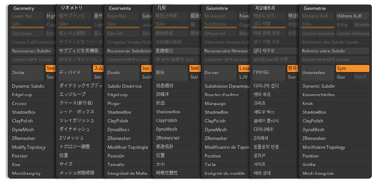381x185 pixels.
Task: Click the 섭디 재구성 button
Action: click(275, 51)
